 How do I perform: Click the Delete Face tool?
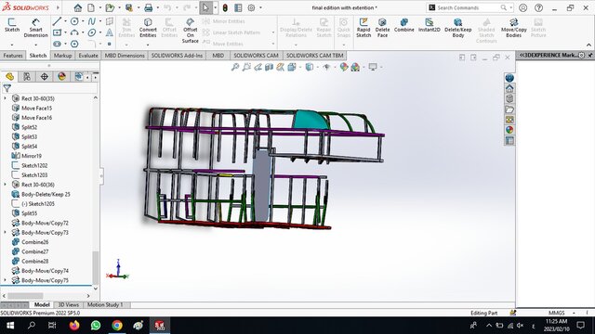[x=382, y=28]
